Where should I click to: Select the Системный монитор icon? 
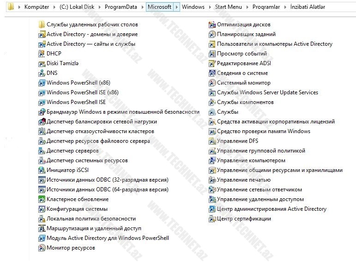[x=212, y=83]
